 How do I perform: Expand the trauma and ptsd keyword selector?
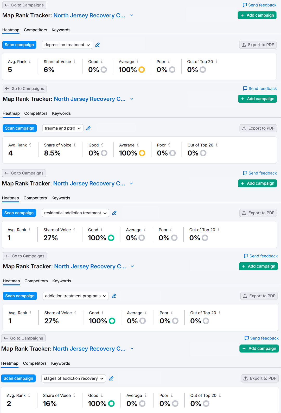click(x=63, y=128)
